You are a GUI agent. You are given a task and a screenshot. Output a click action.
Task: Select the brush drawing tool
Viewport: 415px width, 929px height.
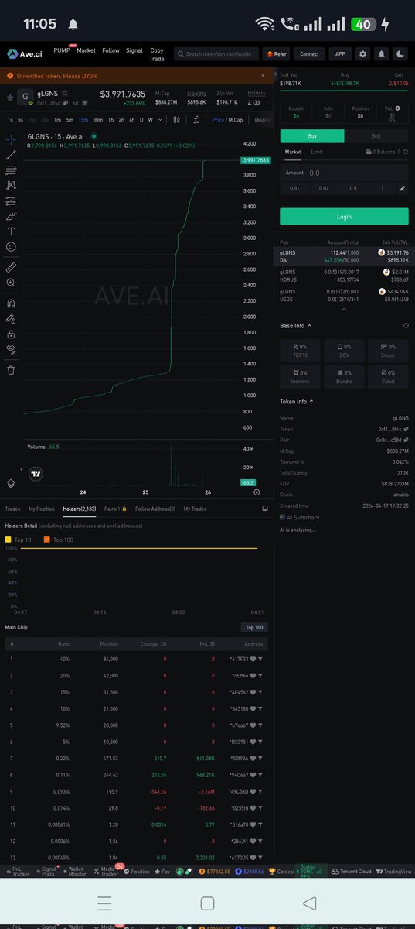(11, 216)
